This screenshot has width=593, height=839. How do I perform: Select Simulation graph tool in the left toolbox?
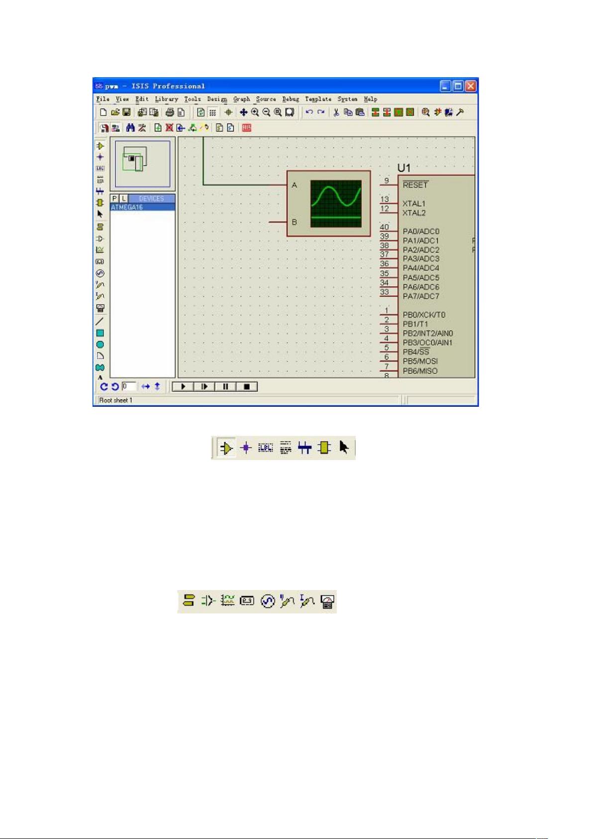100,250
